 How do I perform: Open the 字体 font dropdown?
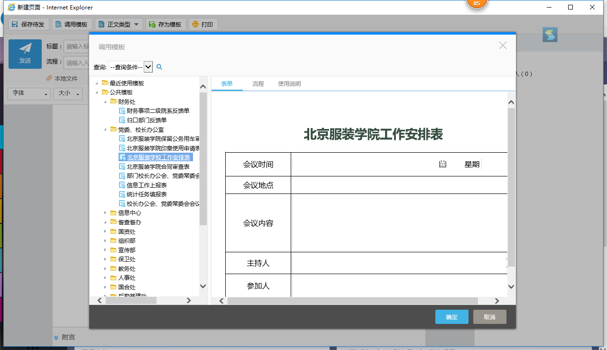point(29,93)
